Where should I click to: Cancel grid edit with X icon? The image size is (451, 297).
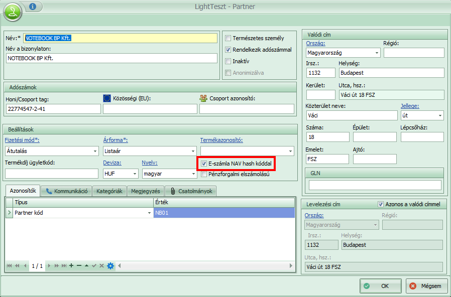click(x=102, y=265)
